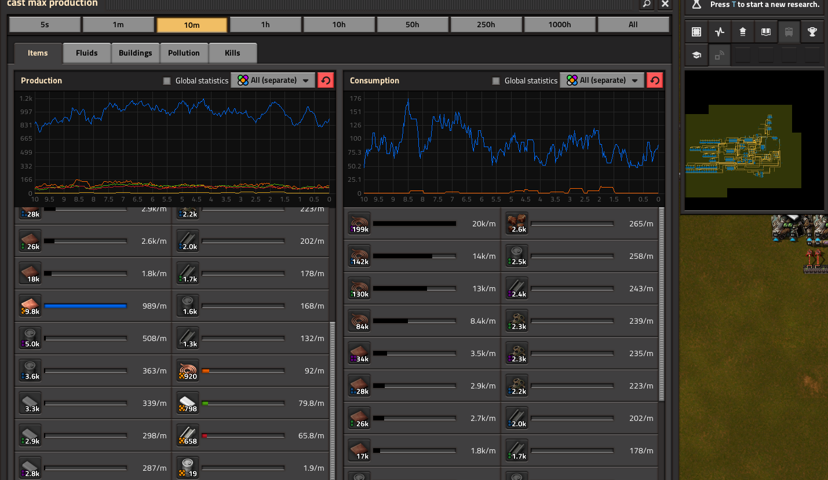
Task: Select copper ore item consuming 265/m
Action: [517, 223]
